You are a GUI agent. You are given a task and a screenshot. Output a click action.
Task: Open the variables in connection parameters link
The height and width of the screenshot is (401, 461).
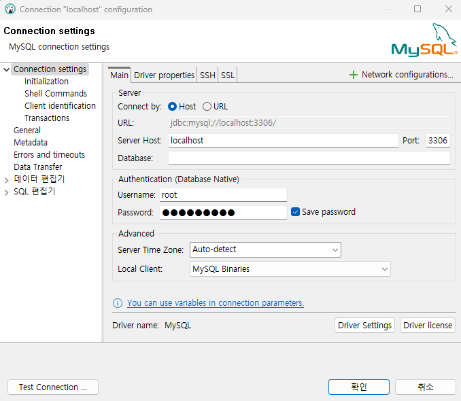[216, 303]
